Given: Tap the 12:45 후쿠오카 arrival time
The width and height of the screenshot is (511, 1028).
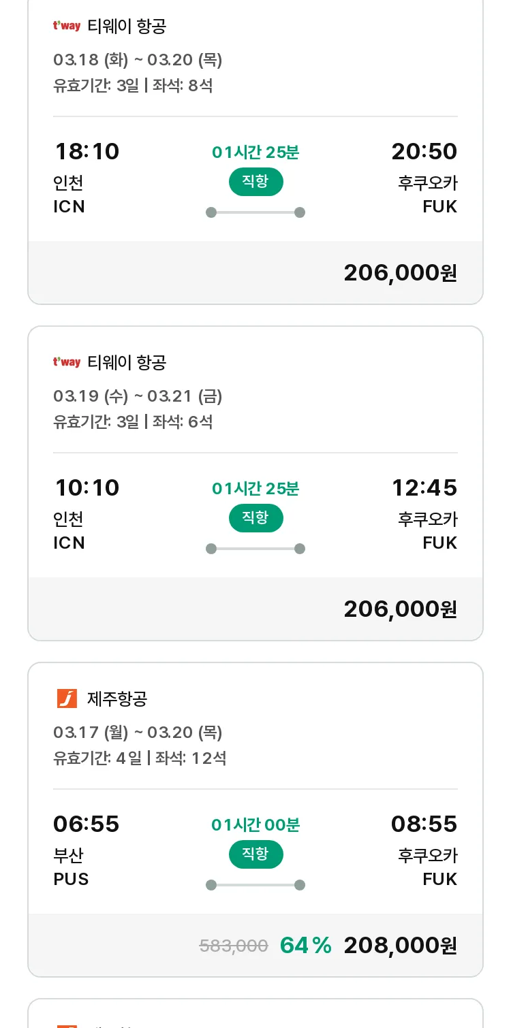Looking at the screenshot, I should [x=424, y=487].
